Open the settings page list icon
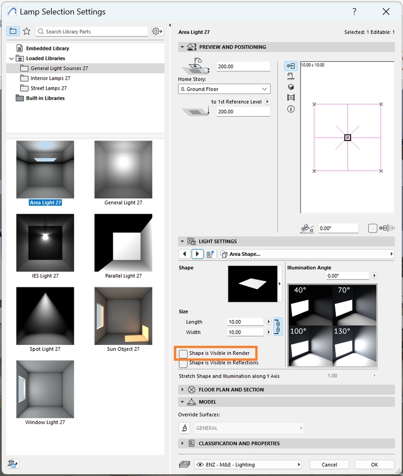 click(x=210, y=254)
